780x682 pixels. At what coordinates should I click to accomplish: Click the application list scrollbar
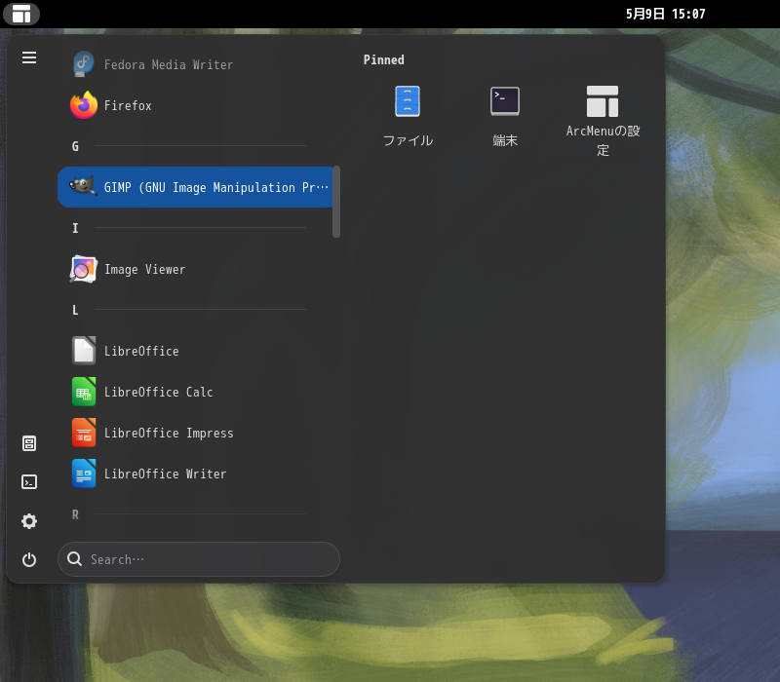tap(336, 202)
